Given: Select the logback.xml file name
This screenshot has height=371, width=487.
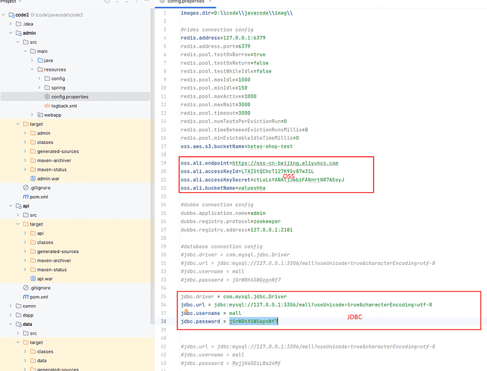Looking at the screenshot, I should 64,106.
